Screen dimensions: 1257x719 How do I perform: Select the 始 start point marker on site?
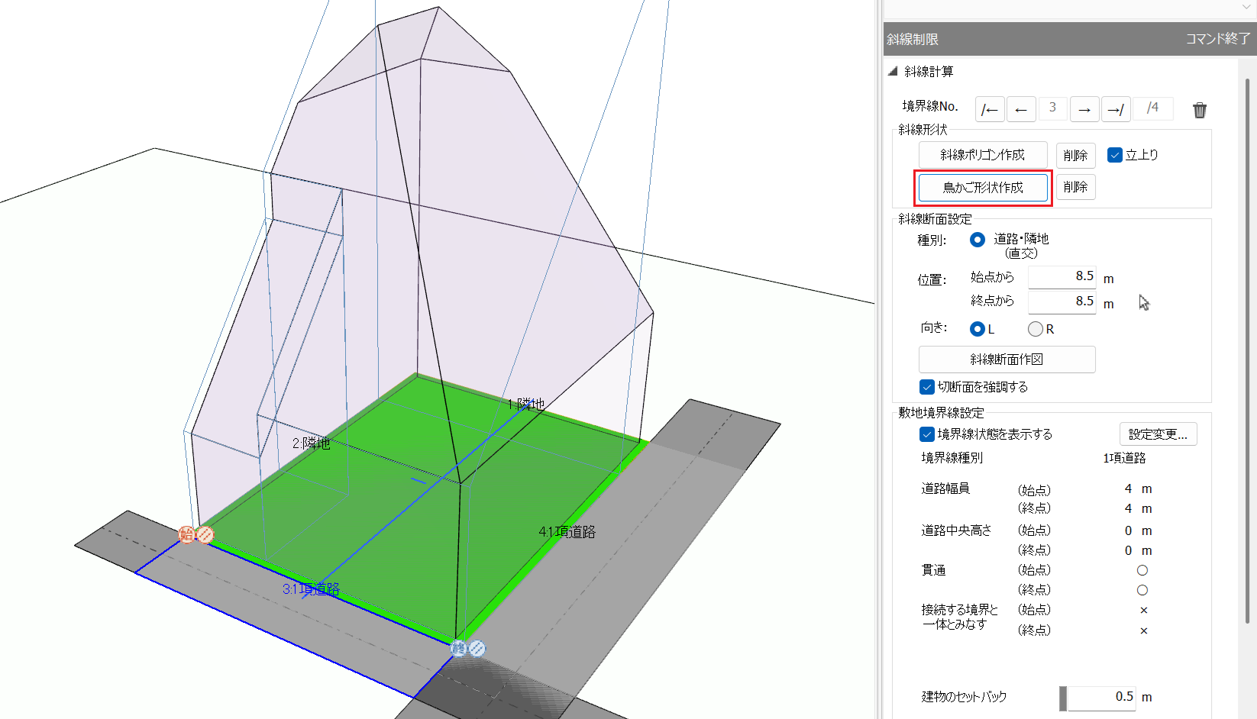coord(186,534)
